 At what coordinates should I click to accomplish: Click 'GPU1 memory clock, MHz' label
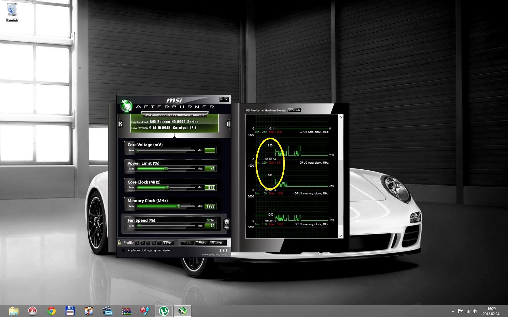tap(311, 194)
